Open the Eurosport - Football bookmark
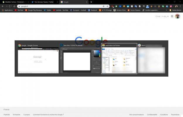 (78, 10)
